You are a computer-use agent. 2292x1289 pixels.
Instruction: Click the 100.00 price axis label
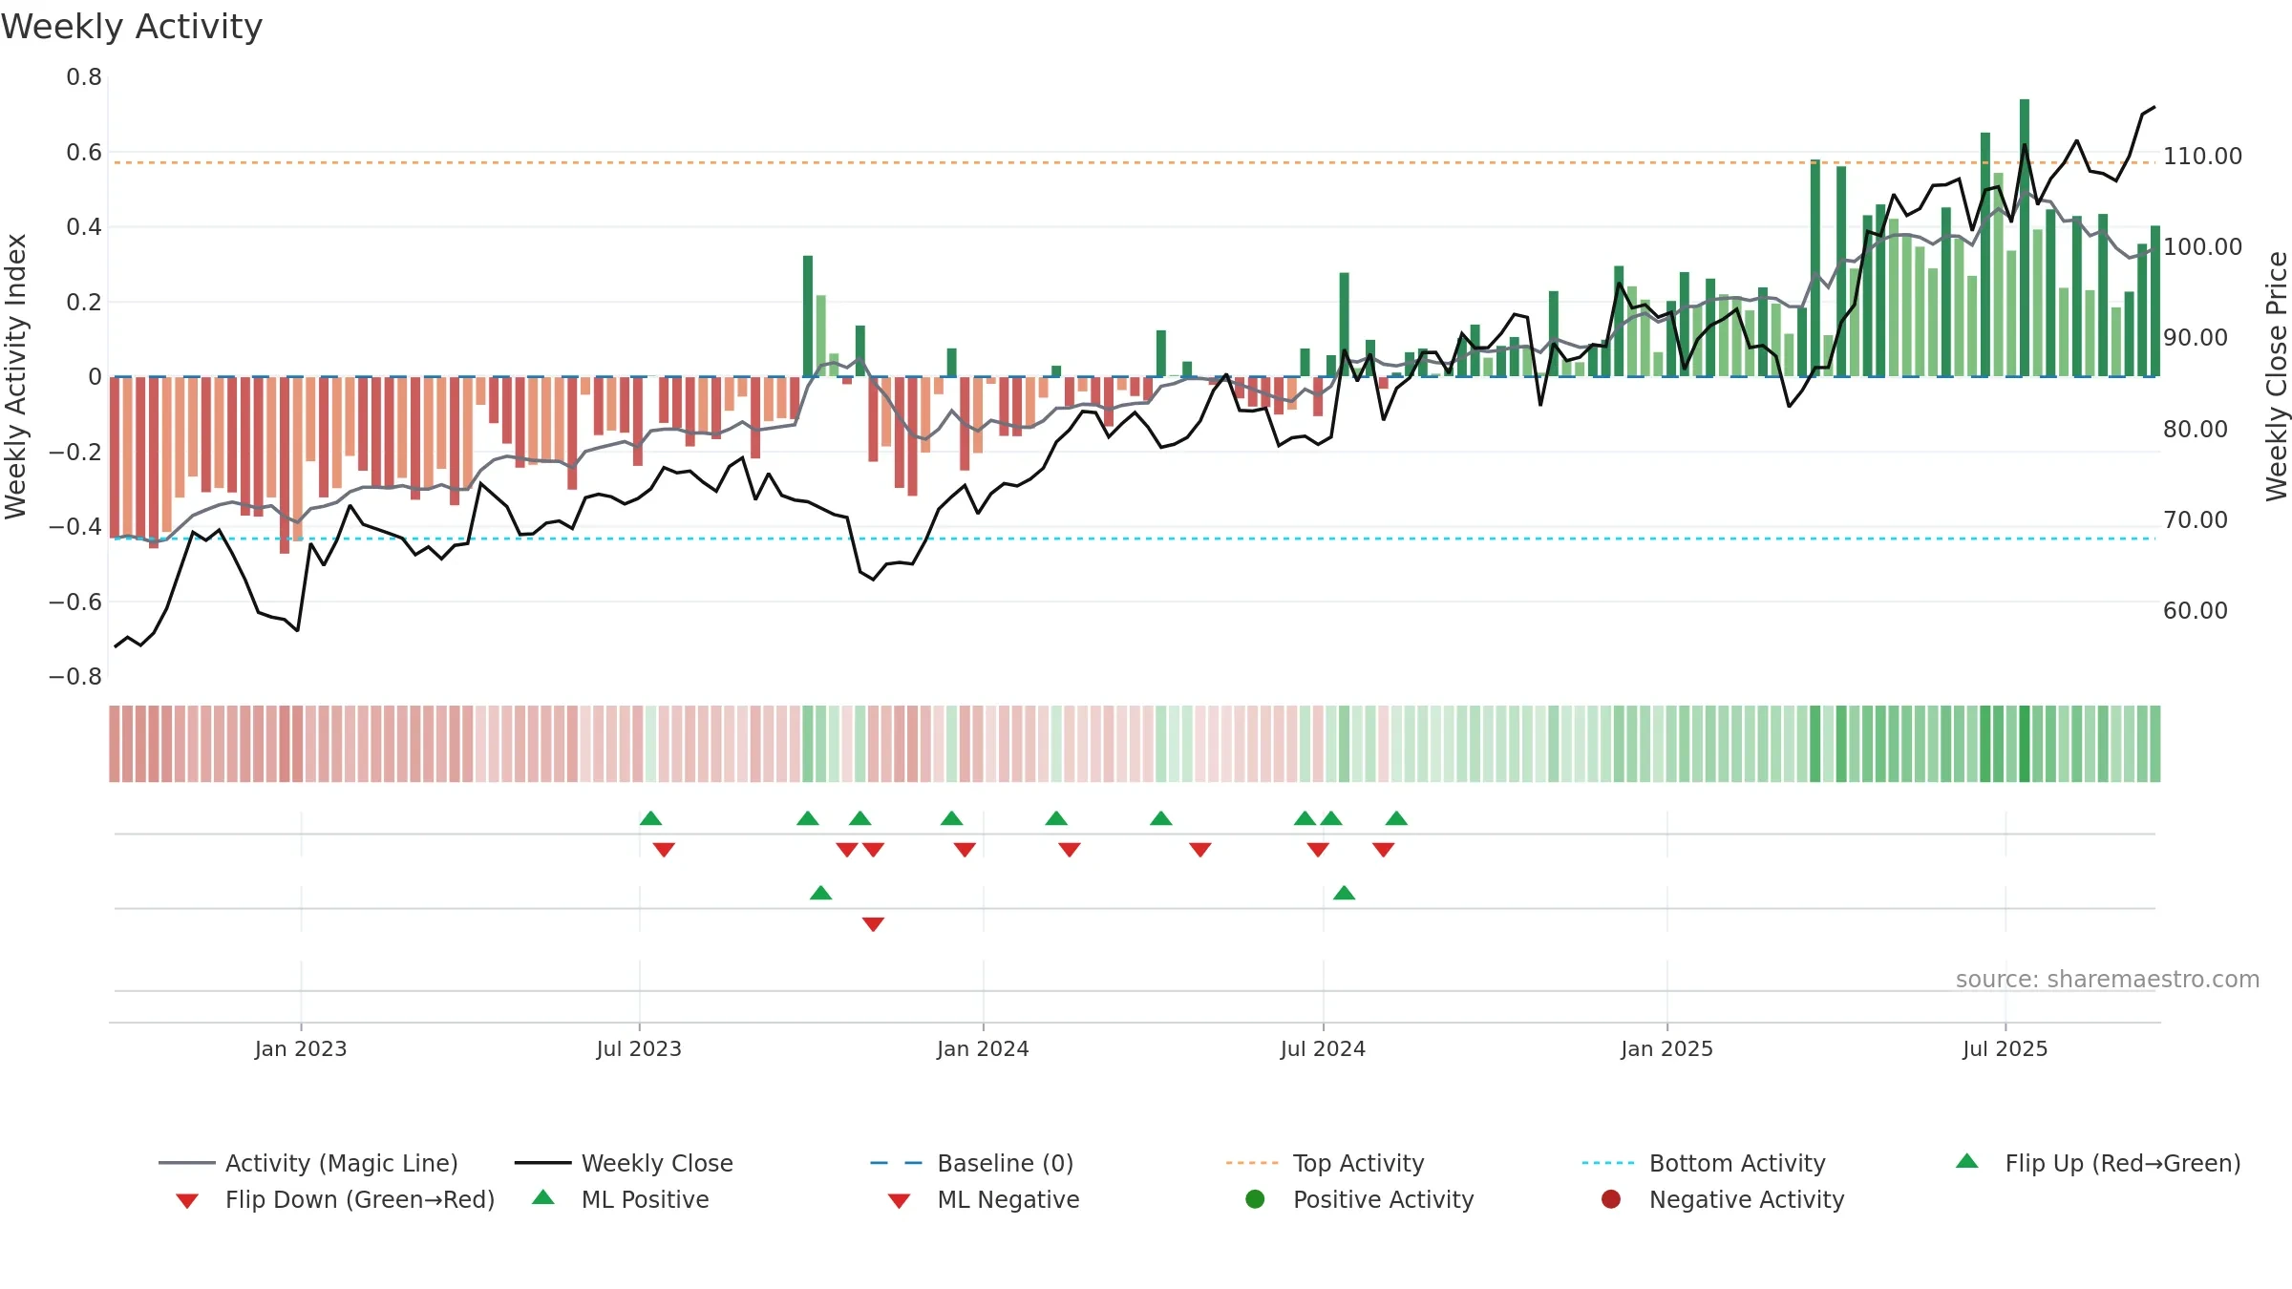(2203, 247)
